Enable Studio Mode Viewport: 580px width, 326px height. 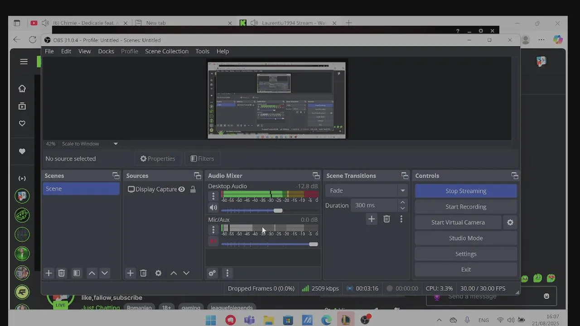pos(466,238)
